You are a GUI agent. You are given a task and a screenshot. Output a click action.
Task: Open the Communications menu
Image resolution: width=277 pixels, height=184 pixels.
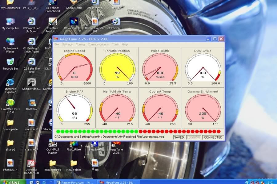click(x=98, y=44)
